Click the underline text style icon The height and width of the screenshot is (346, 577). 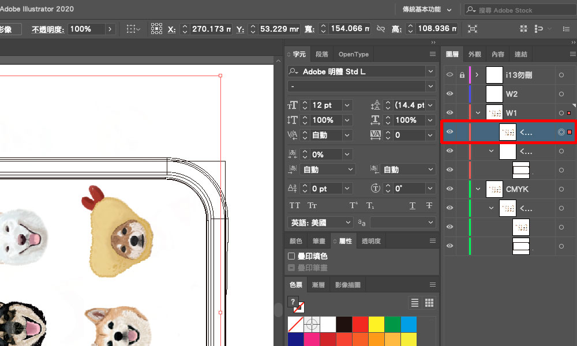coord(413,206)
